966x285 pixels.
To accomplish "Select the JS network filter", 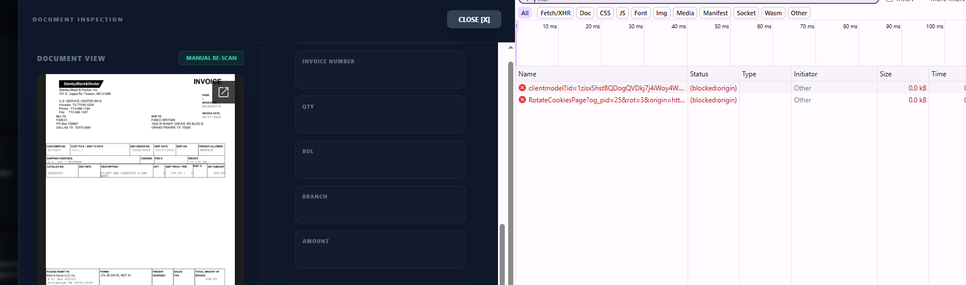I will pos(622,13).
